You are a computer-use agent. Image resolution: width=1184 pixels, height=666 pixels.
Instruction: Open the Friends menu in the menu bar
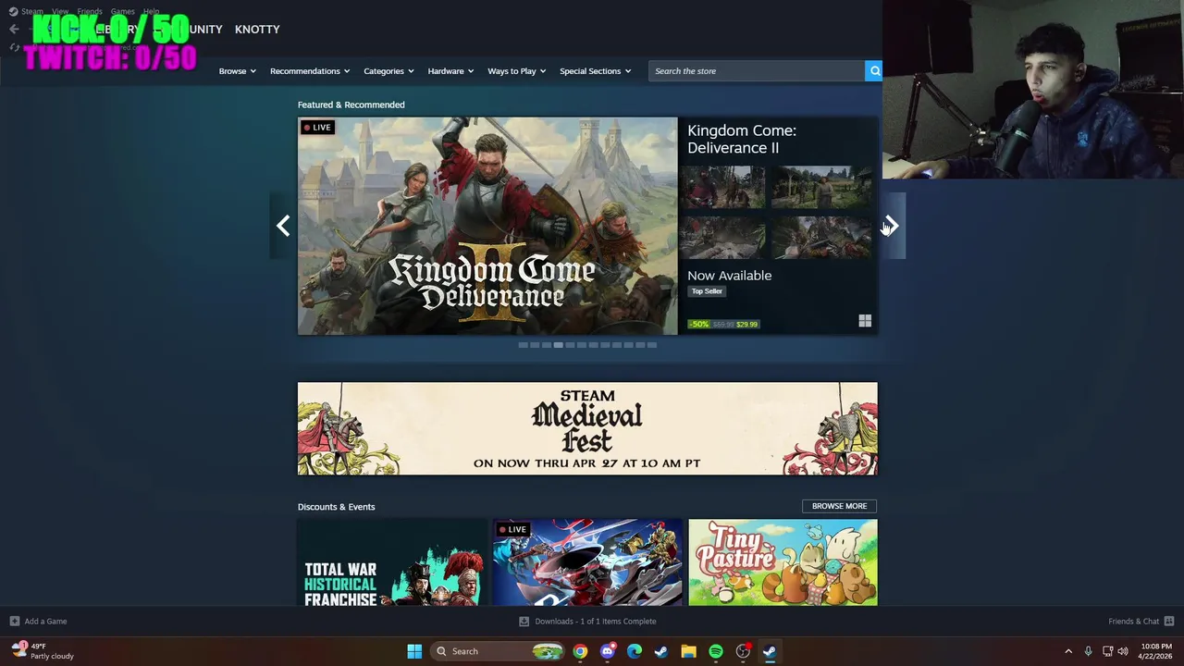click(90, 11)
